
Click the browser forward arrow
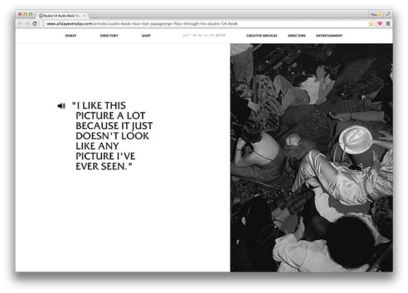point(27,24)
